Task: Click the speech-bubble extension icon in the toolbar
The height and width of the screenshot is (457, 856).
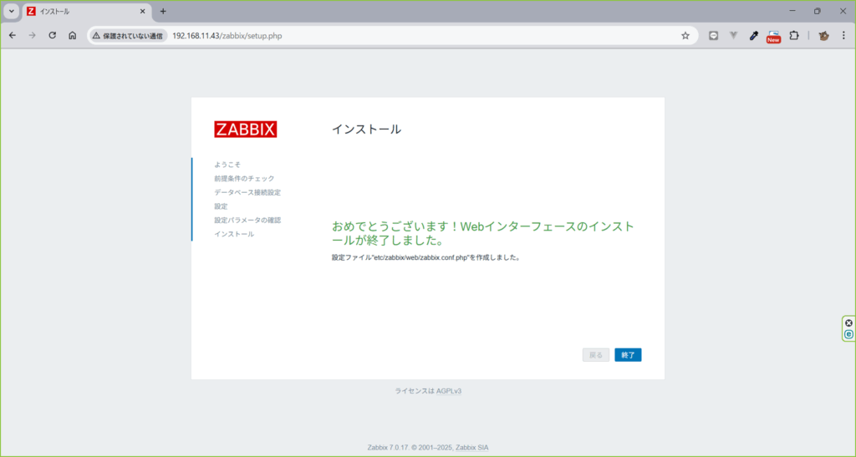Action: click(x=713, y=35)
